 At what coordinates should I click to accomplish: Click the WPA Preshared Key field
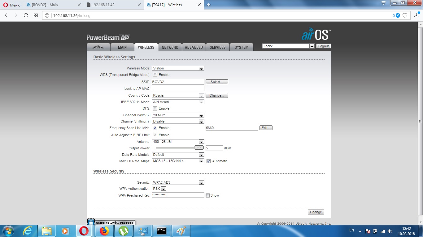tap(178, 195)
